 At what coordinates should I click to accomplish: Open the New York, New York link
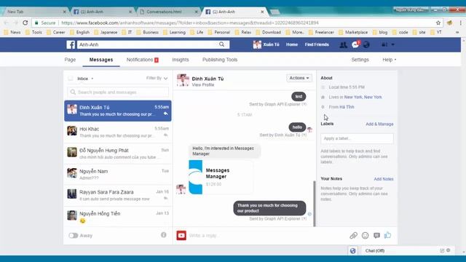[363, 97]
